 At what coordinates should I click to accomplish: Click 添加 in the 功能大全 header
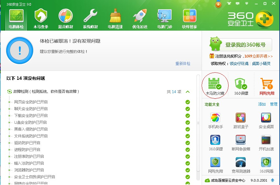(262, 104)
